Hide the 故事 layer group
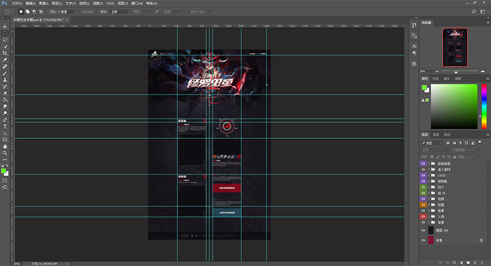The height and width of the screenshot is (266, 491). click(x=423, y=211)
